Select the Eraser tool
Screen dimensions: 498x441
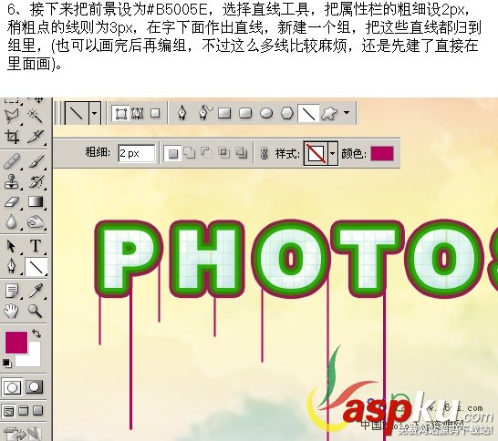[x=12, y=201]
